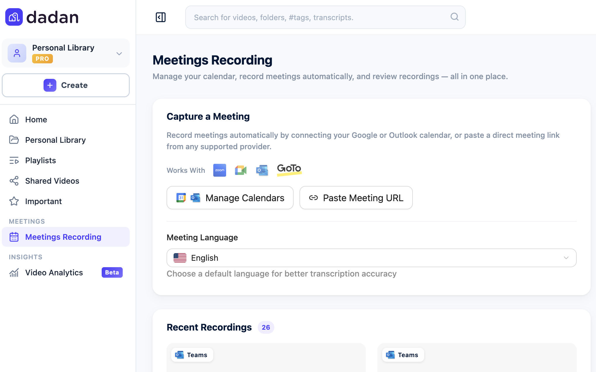This screenshot has width=596, height=372.
Task: Click the Capture a Meeting heading
Action: pyautogui.click(x=208, y=117)
